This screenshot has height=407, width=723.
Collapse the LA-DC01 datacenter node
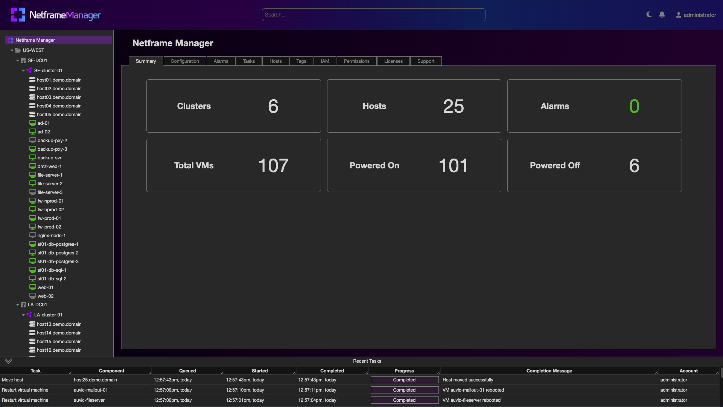tap(17, 304)
